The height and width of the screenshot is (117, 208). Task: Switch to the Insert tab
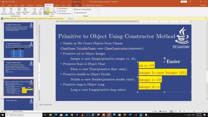(16, 5)
